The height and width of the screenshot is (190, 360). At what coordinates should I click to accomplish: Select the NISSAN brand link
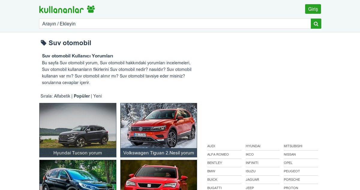pos(290,154)
